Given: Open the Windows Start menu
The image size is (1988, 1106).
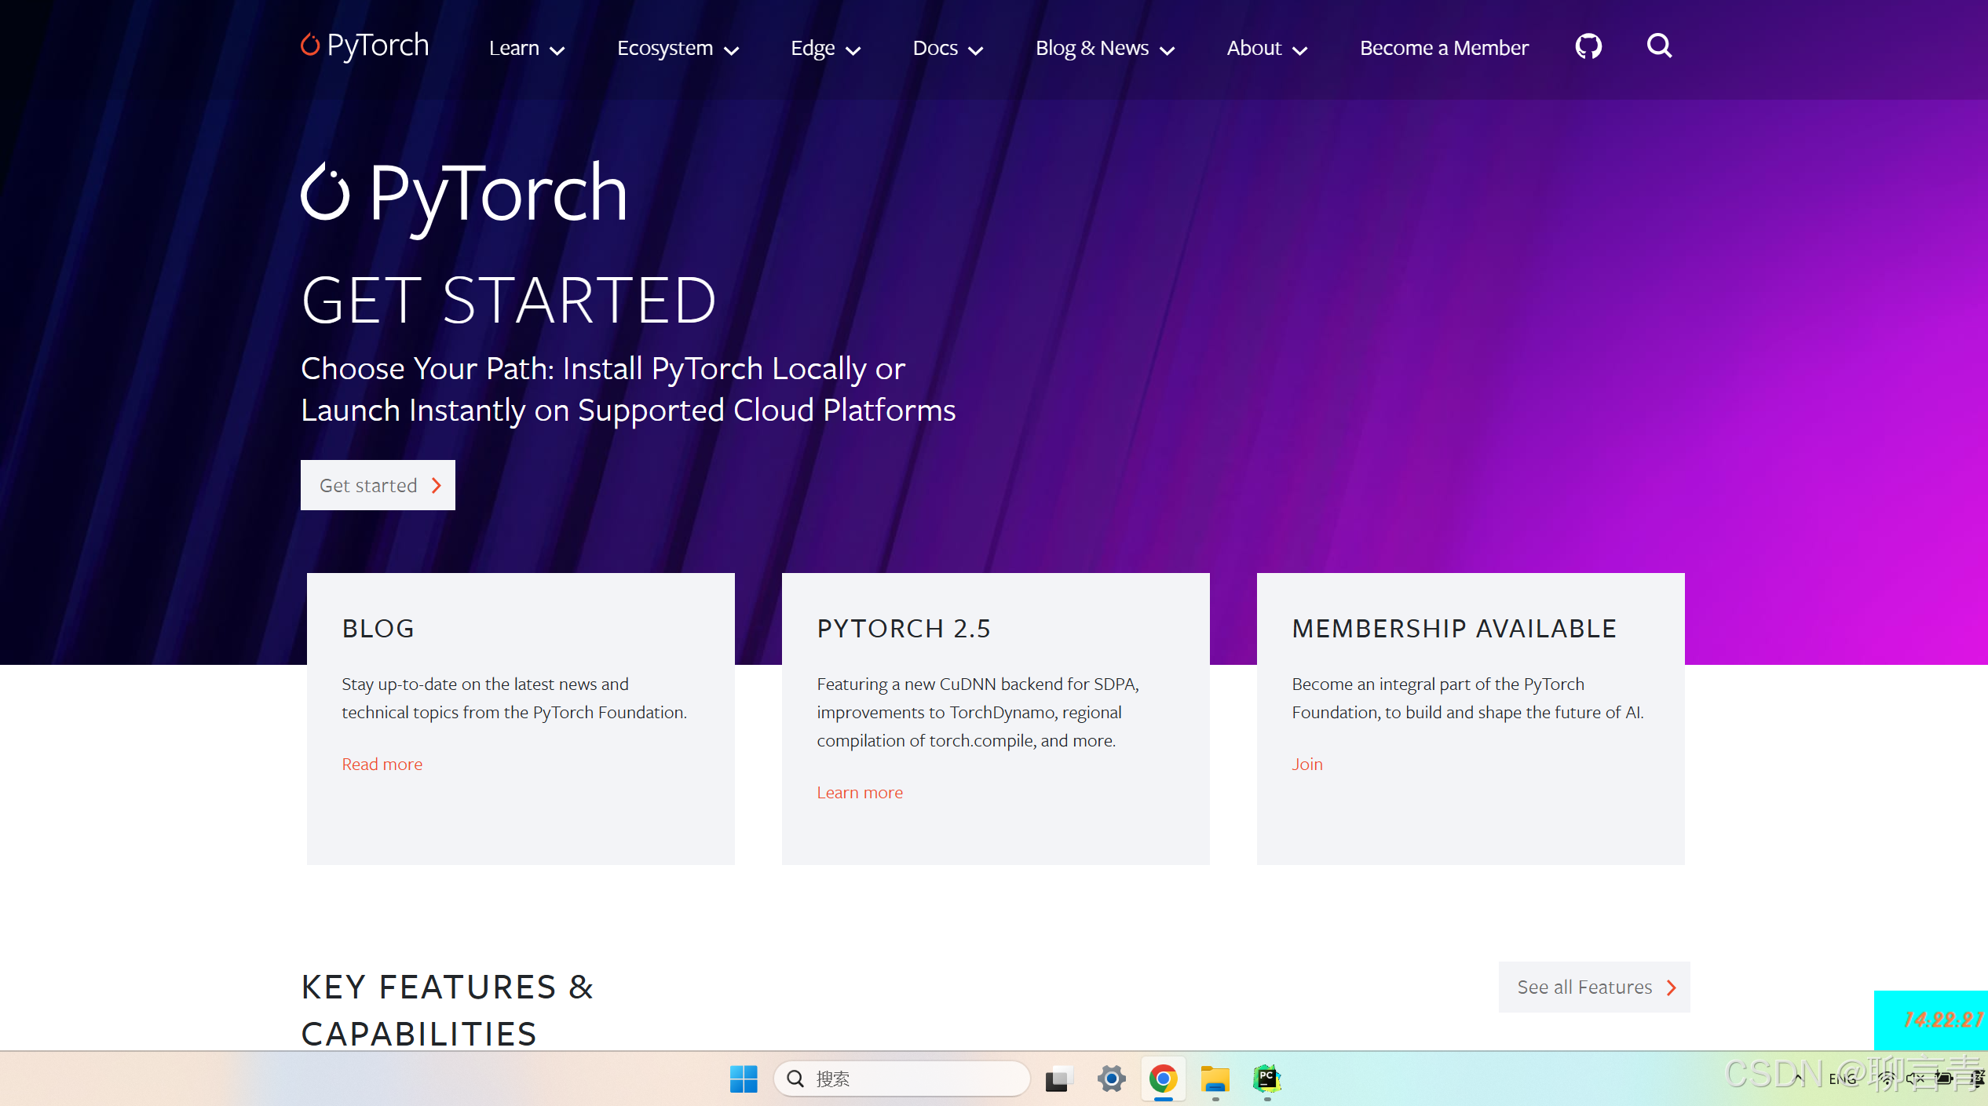Looking at the screenshot, I should coord(743,1079).
